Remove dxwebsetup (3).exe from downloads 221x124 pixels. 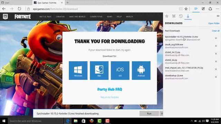click(216, 77)
